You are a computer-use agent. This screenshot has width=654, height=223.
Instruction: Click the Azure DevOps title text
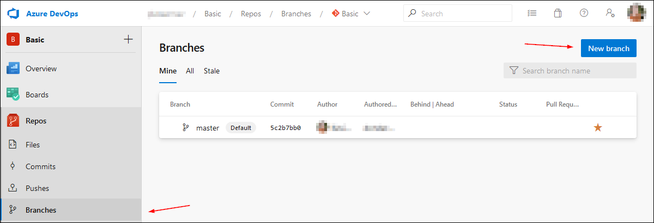point(52,14)
